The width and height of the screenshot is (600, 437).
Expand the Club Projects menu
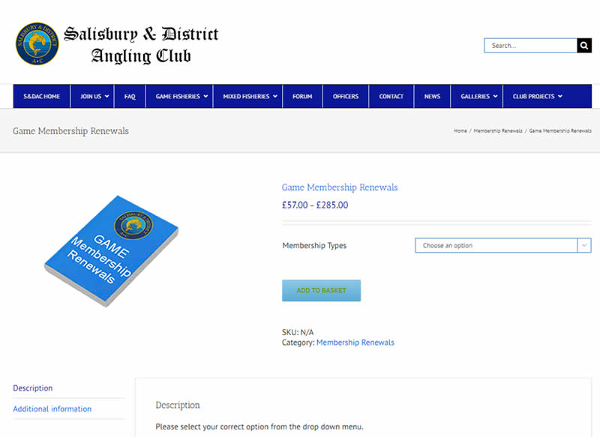click(x=537, y=97)
